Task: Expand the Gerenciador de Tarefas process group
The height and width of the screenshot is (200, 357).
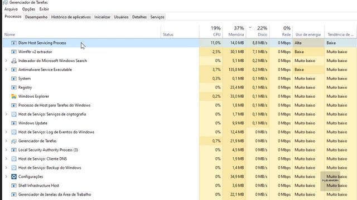Action: [x=6, y=141]
